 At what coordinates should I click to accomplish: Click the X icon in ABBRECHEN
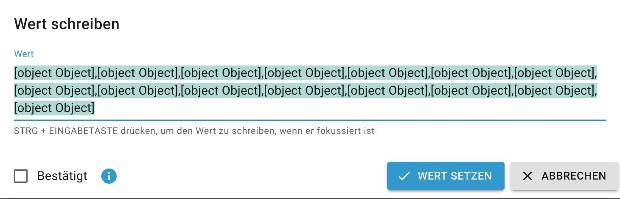527,176
